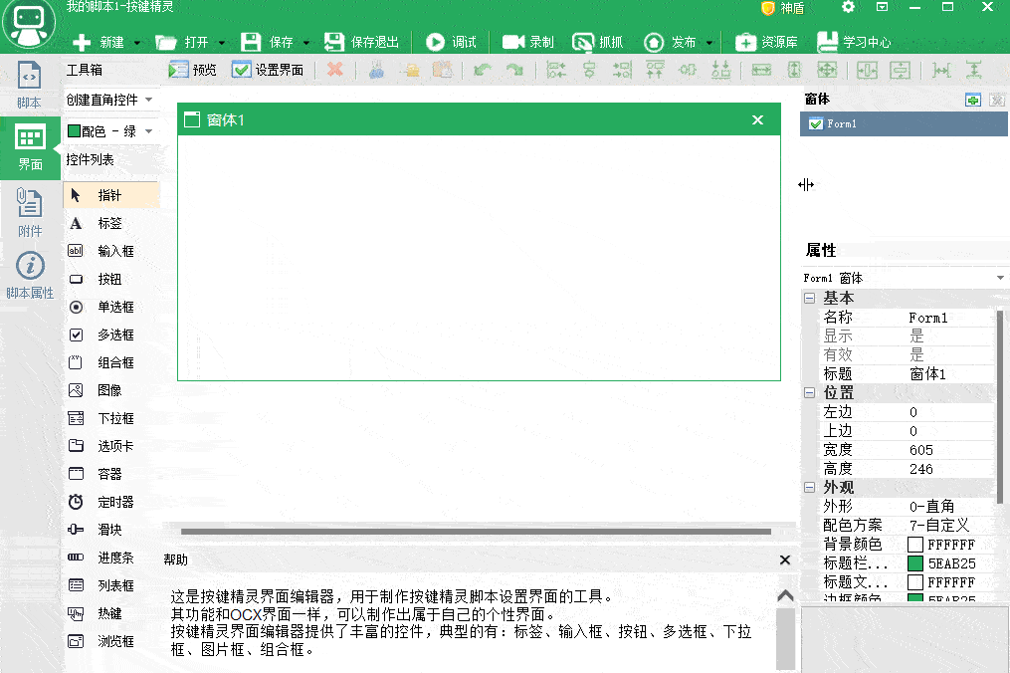1010x673 pixels.
Task: Switch to the 脚本 sidebar tab
Action: 30,85
